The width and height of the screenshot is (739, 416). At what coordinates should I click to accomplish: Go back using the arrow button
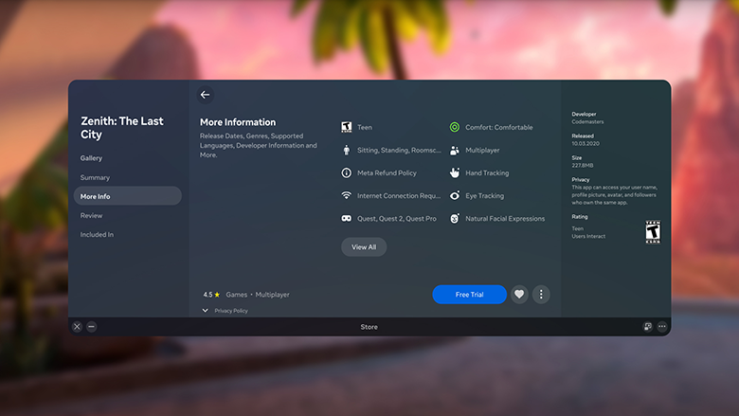pos(205,95)
